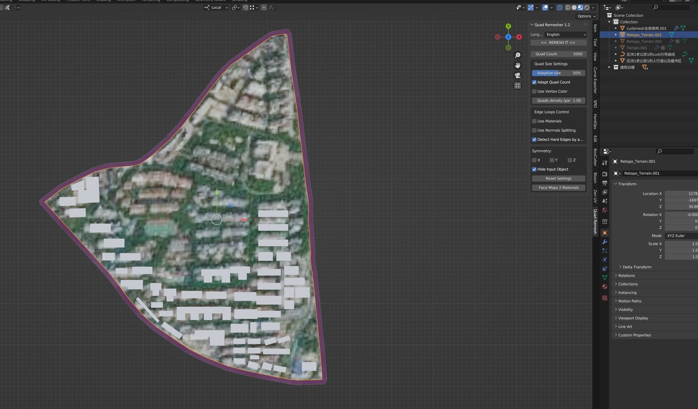Open viewport shading options dropdown arrow
The width and height of the screenshot is (698, 409).
point(593,7)
